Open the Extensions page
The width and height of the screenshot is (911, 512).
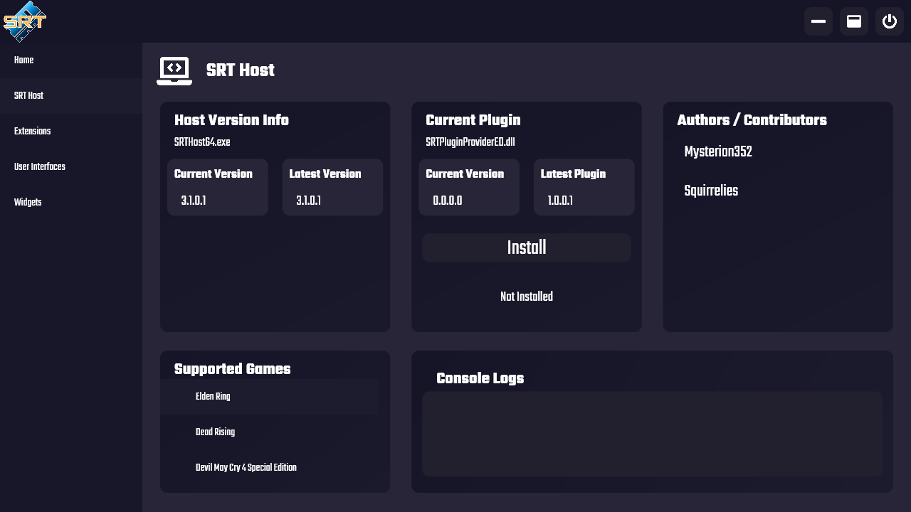point(71,132)
